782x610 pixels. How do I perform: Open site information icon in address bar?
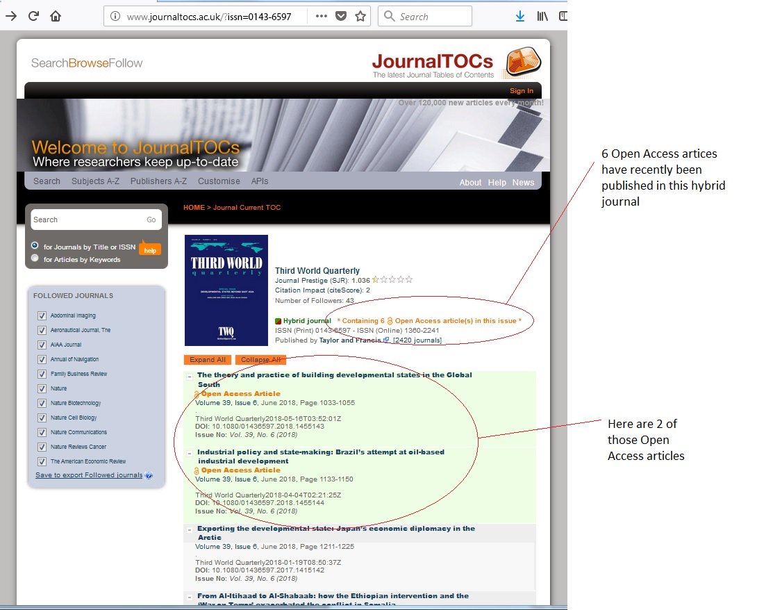point(115,17)
